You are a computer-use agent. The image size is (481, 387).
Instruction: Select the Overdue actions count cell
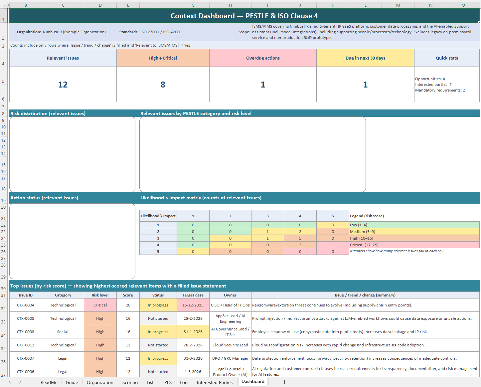263,84
